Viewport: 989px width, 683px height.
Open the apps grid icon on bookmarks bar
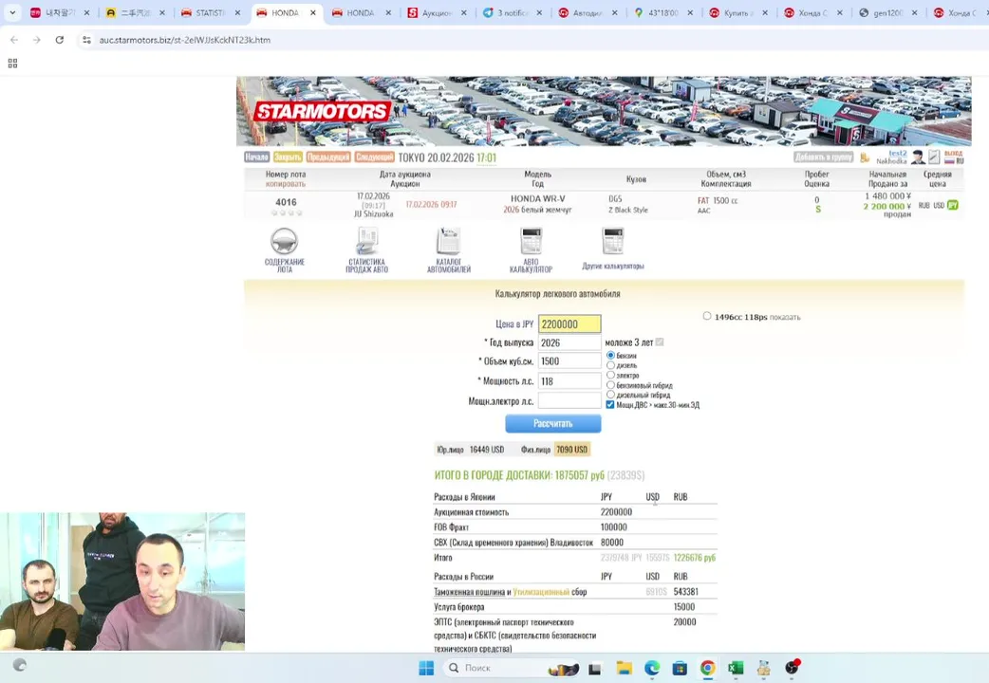point(12,63)
